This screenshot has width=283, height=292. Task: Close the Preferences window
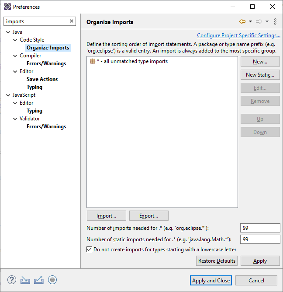(273, 7)
